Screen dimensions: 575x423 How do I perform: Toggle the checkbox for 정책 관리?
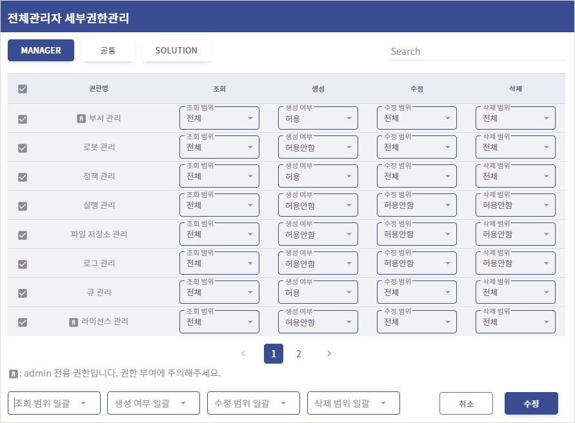[x=23, y=175]
